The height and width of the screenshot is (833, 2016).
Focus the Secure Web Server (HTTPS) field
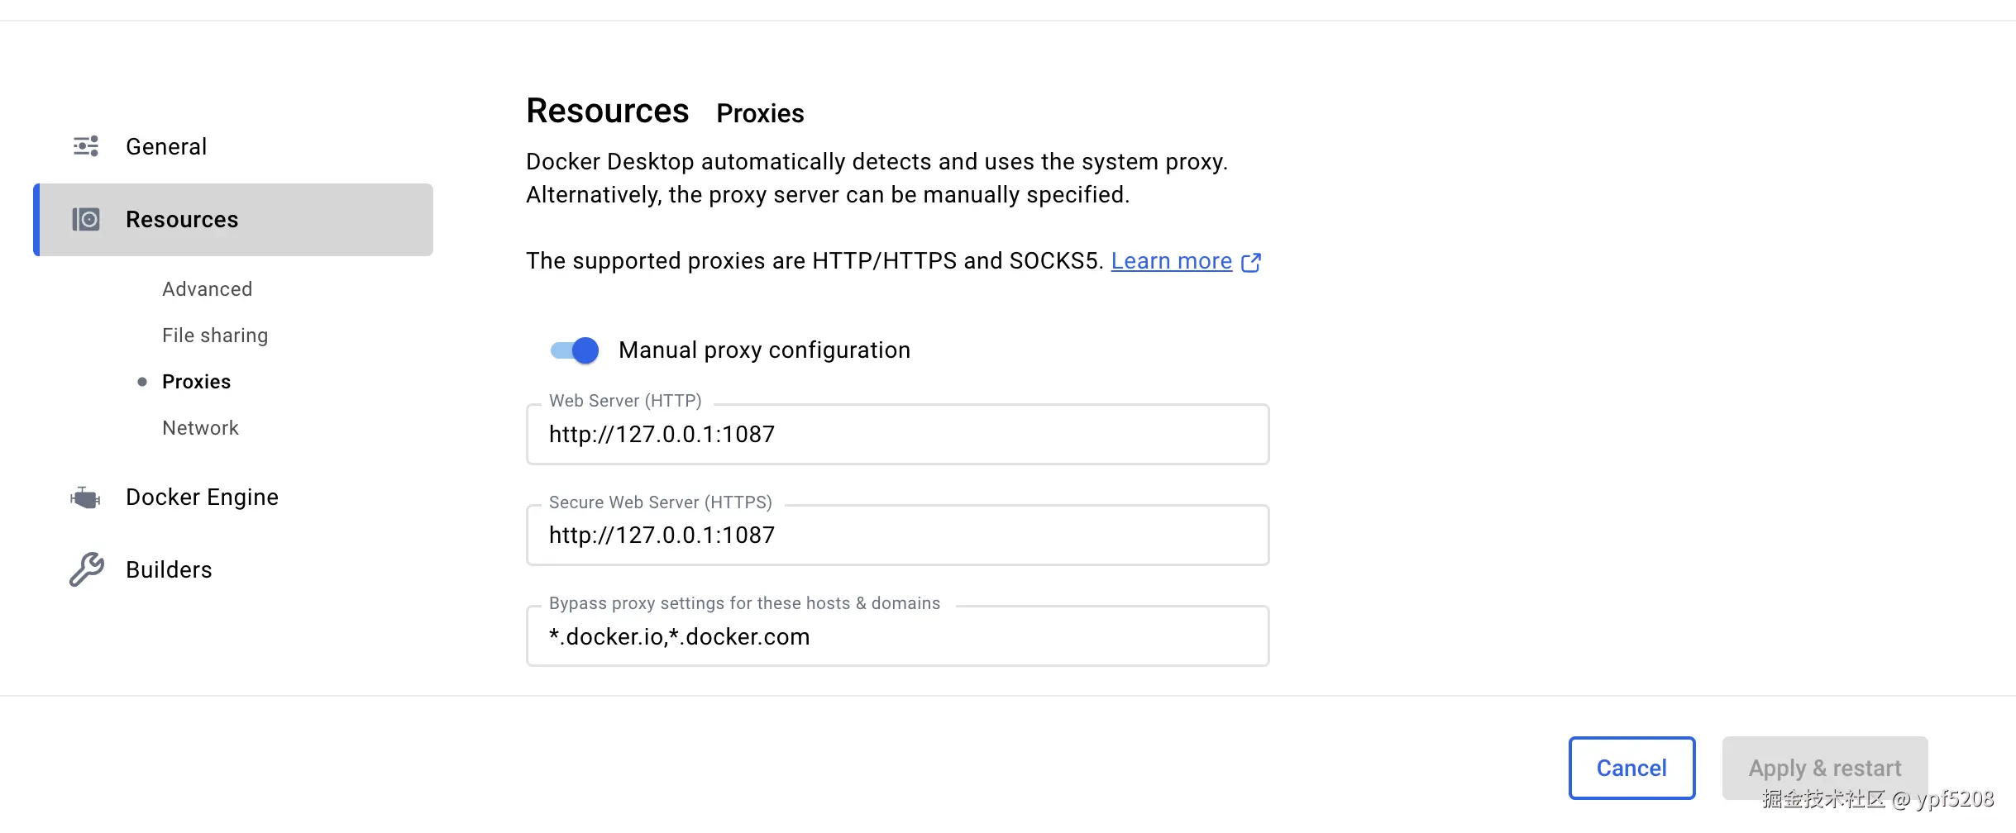897,535
